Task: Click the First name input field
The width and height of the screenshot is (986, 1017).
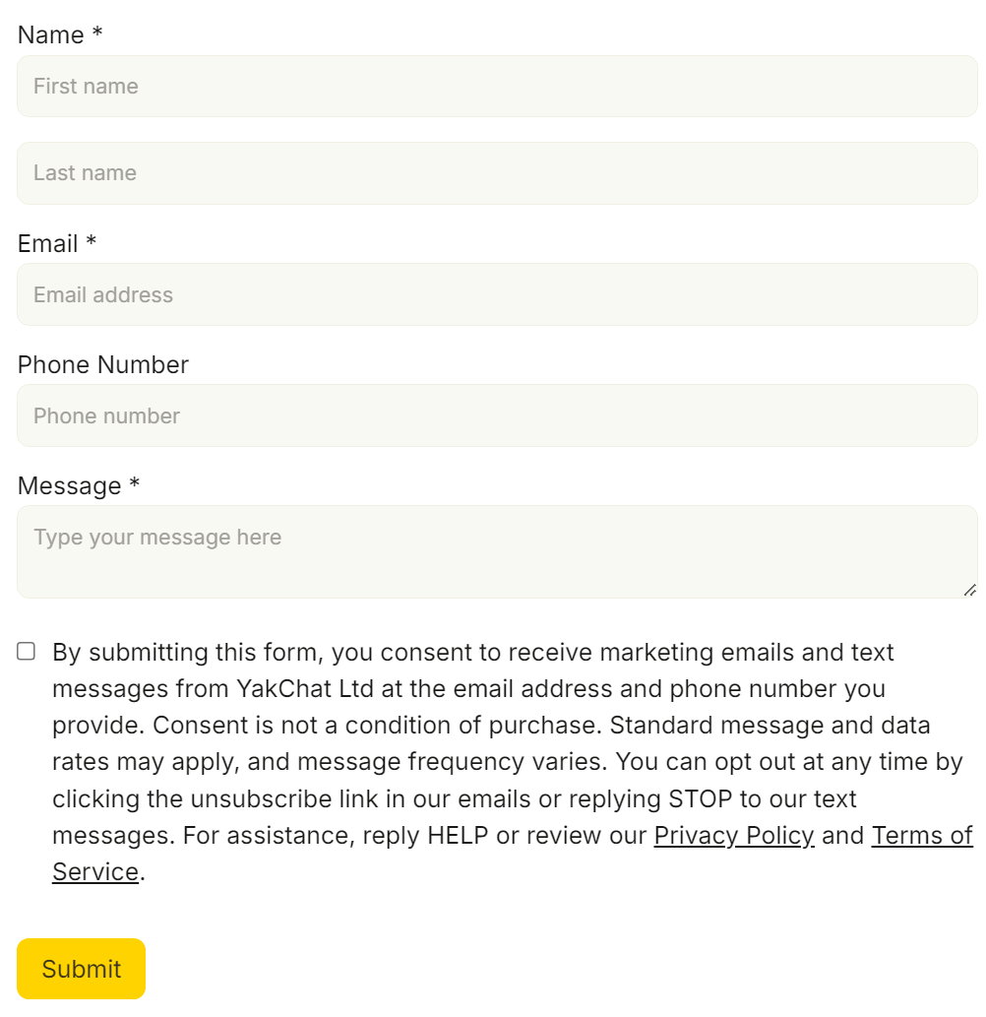Action: 497,87
